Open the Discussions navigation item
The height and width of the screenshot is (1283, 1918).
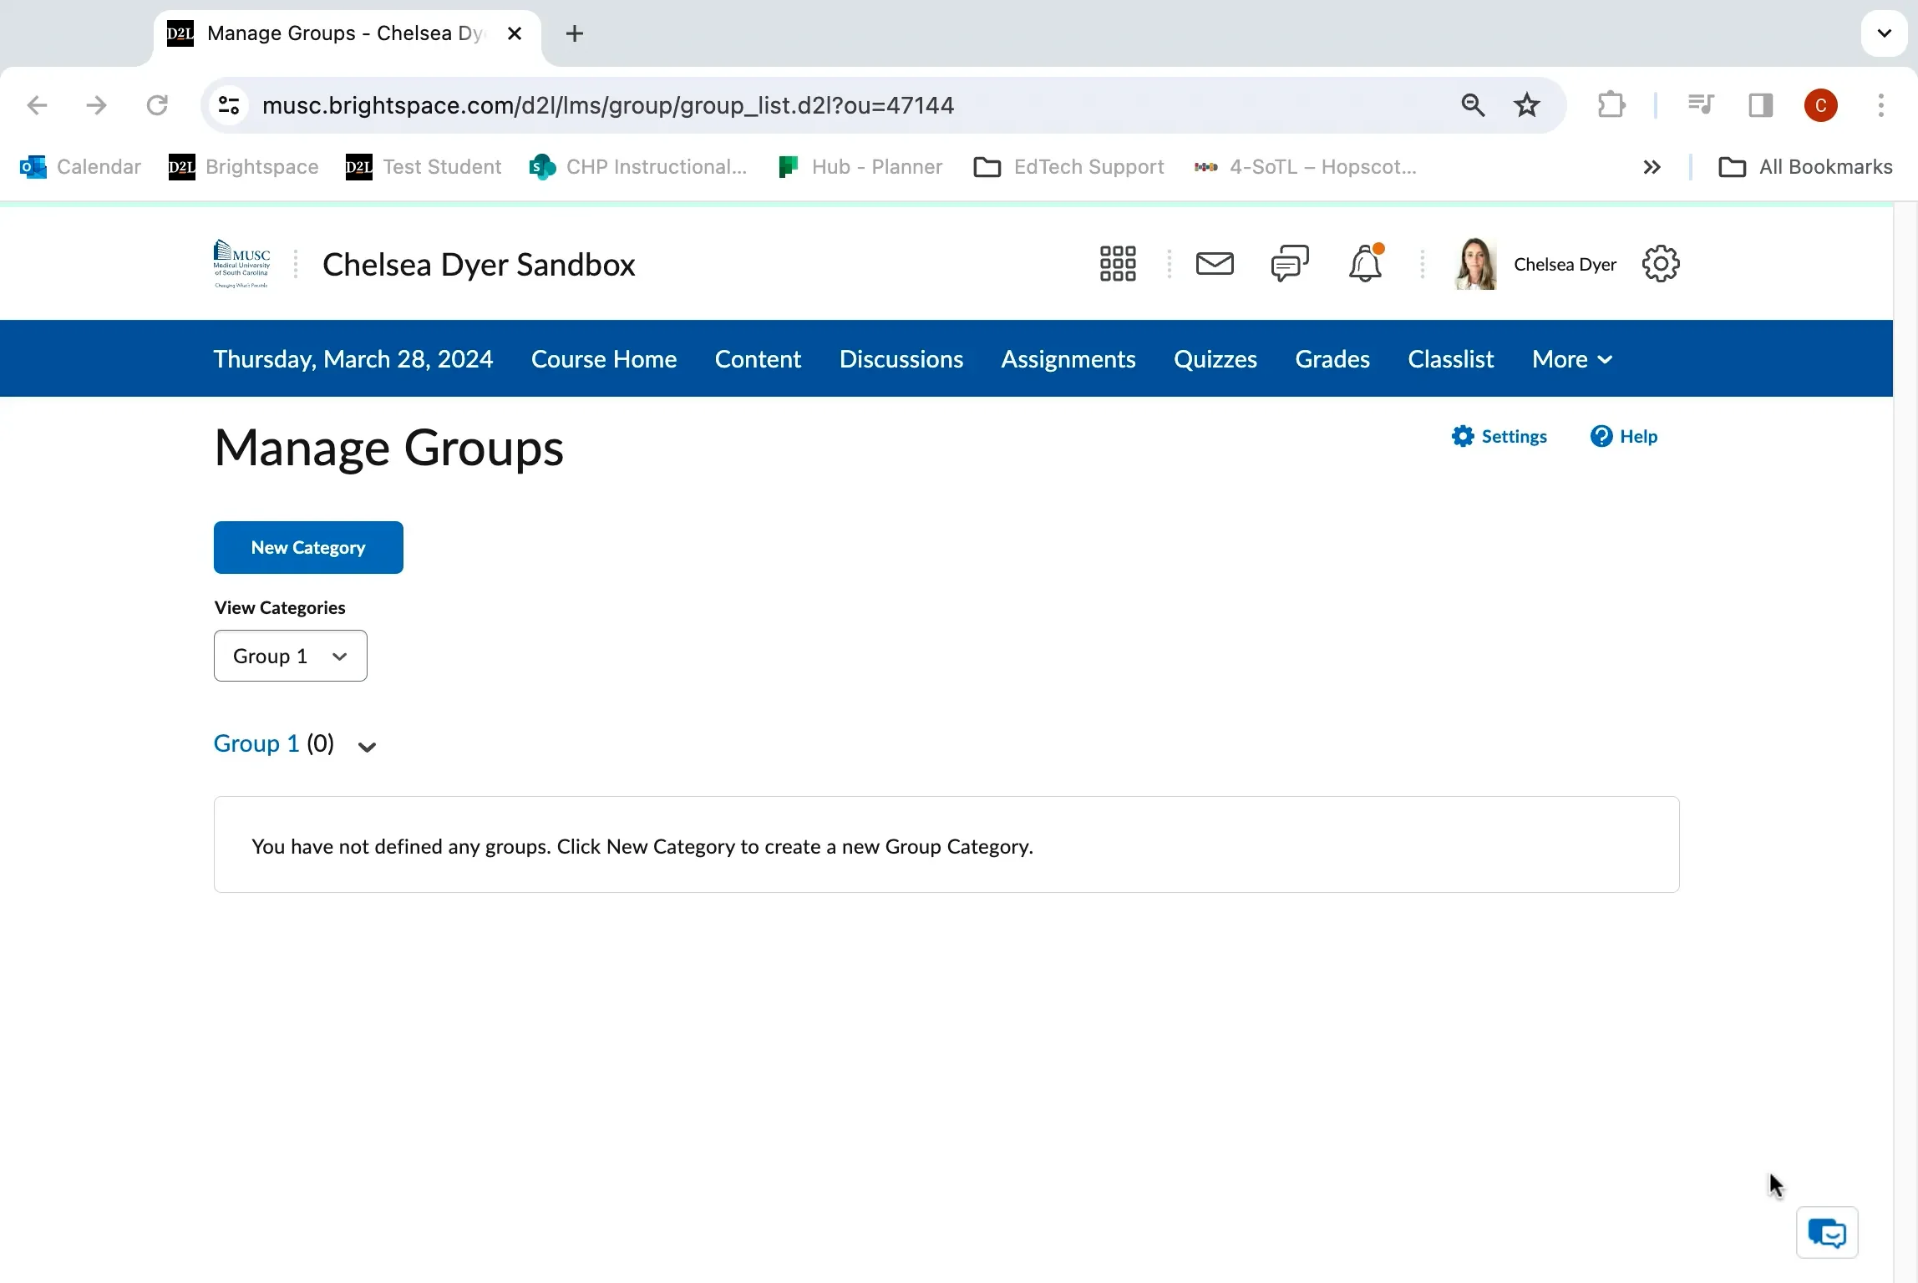click(901, 358)
